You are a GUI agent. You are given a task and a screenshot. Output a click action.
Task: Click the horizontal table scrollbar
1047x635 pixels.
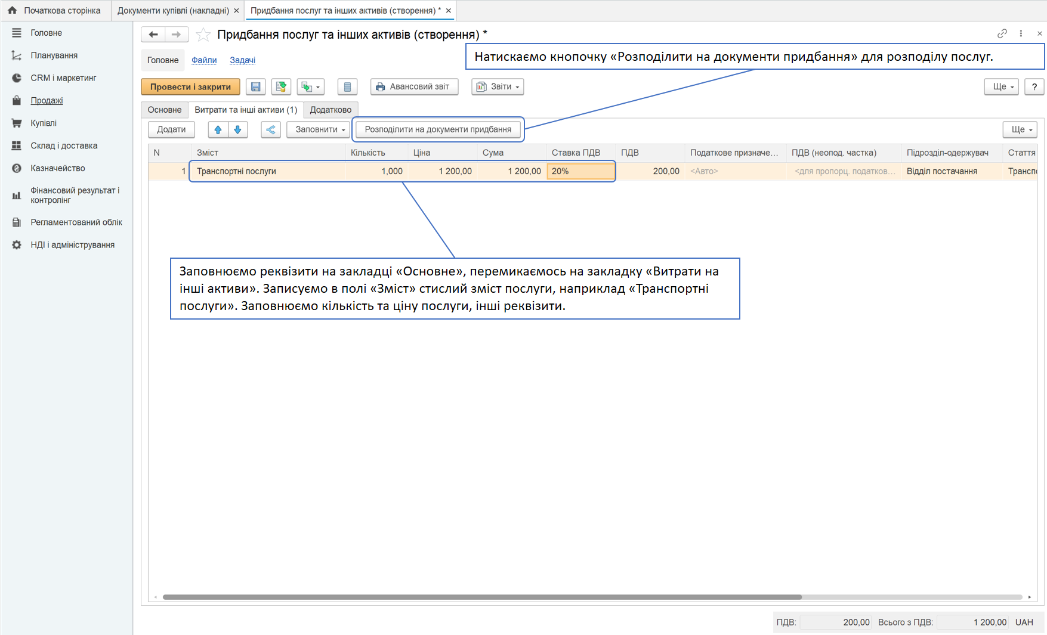click(482, 597)
